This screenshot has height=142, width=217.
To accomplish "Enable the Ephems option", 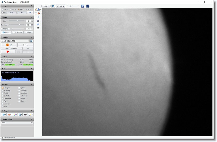I will (x=19, y=88).
